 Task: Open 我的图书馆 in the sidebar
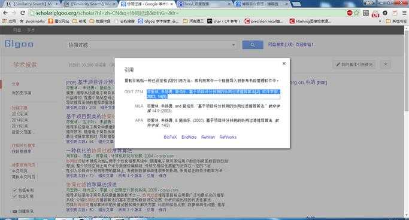[x=22, y=93]
